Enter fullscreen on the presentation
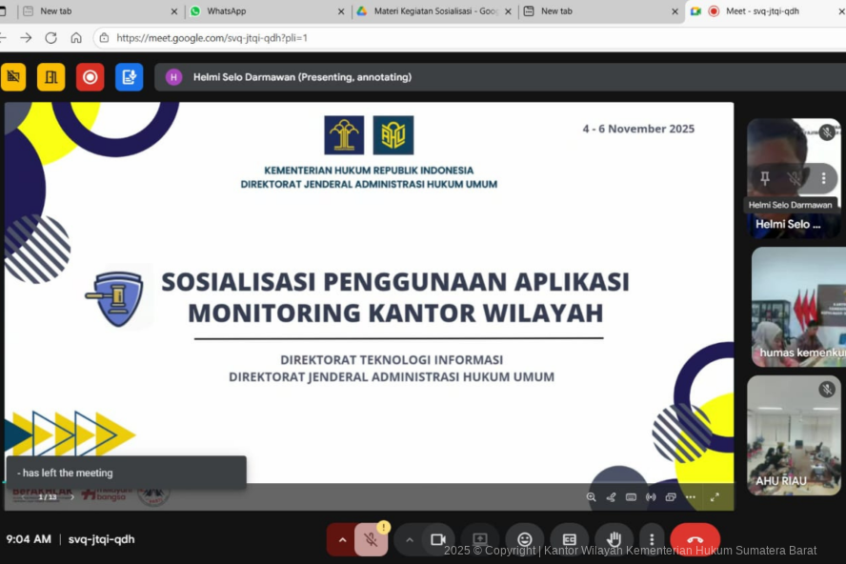This screenshot has width=846, height=564. point(715,496)
